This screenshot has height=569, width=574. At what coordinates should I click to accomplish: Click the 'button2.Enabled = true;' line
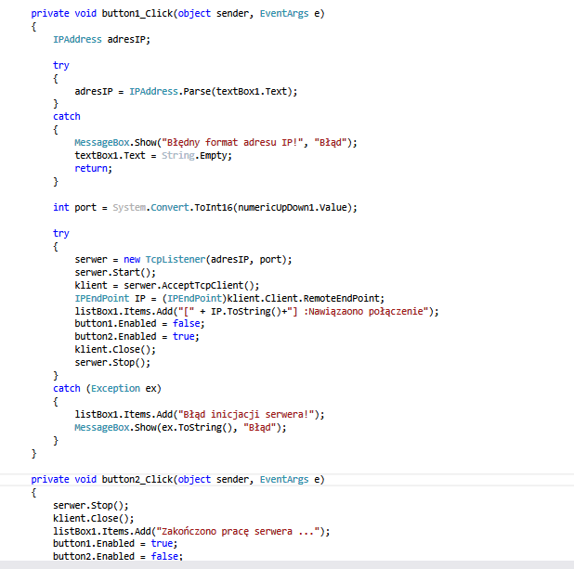[x=137, y=337]
